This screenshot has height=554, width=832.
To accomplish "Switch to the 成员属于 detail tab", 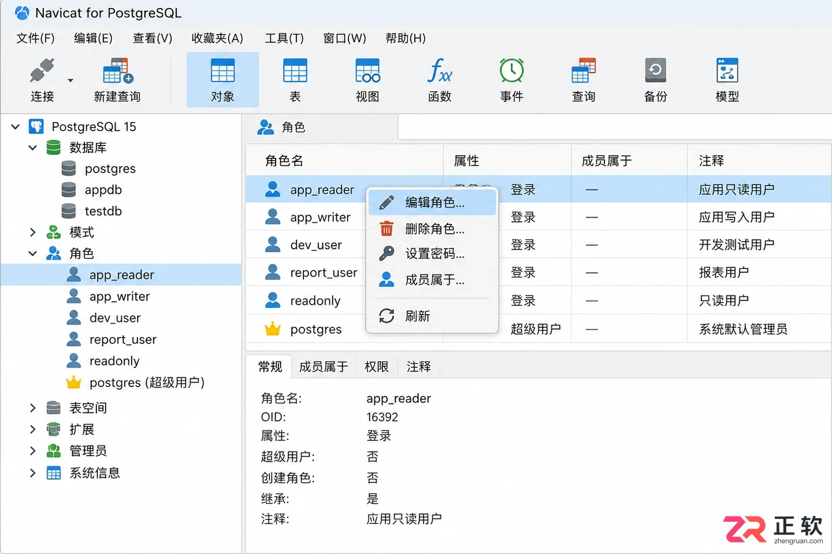I will pos(324,367).
